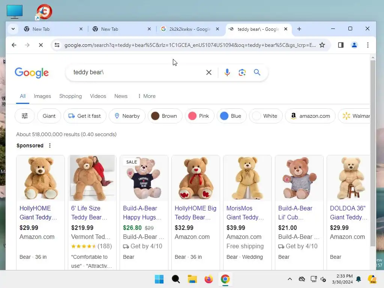This screenshot has width=384, height=288.
Task: Stop page loading with the X button
Action: click(40, 45)
